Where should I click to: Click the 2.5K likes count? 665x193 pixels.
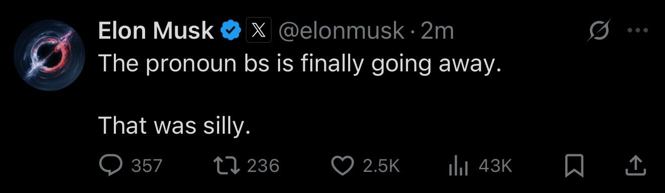pos(381,165)
